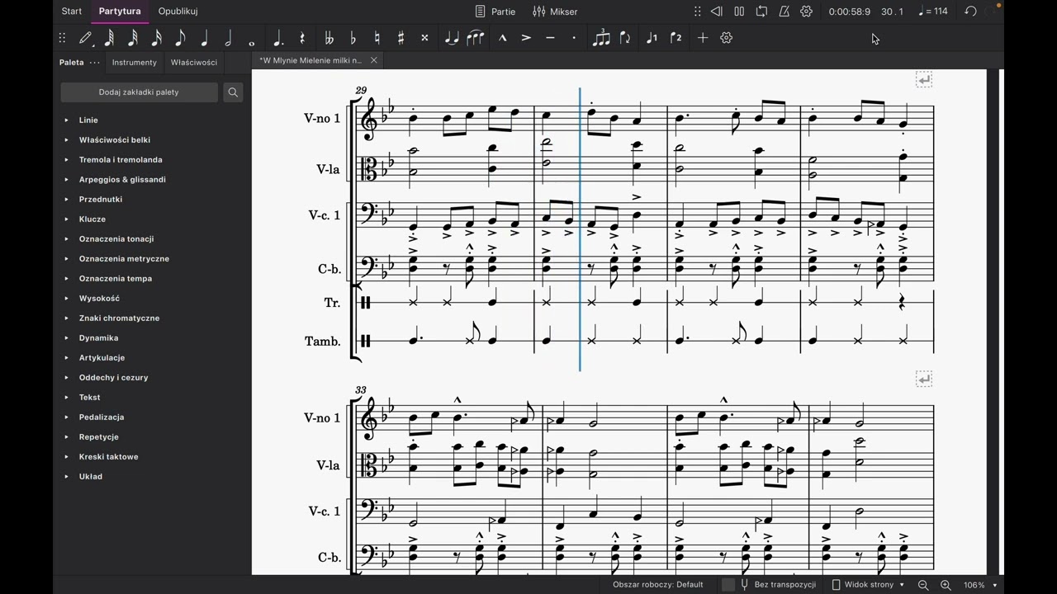Add tenuto articulation
The width and height of the screenshot is (1057, 594).
(550, 38)
